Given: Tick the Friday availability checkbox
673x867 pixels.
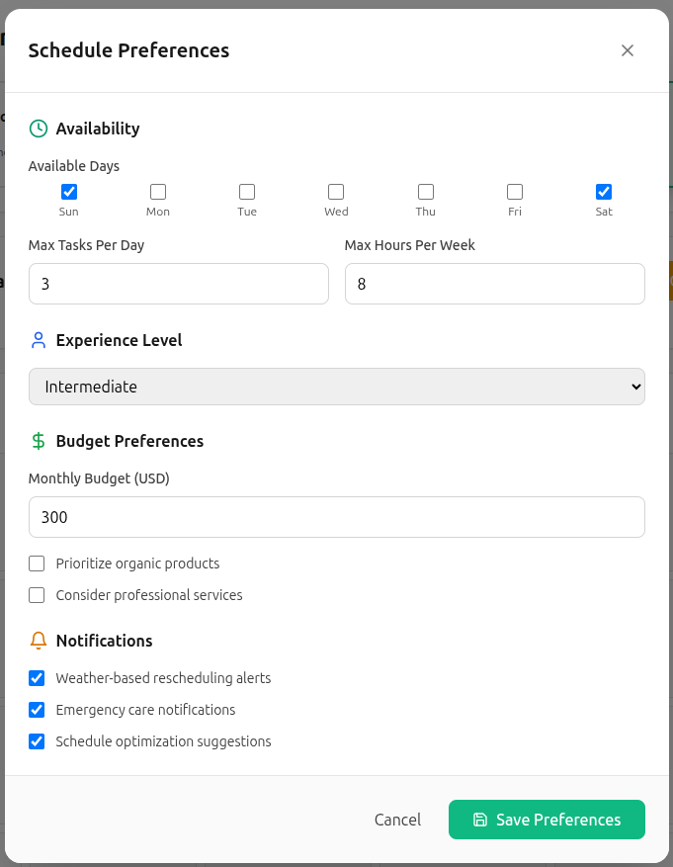Looking at the screenshot, I should 515,192.
